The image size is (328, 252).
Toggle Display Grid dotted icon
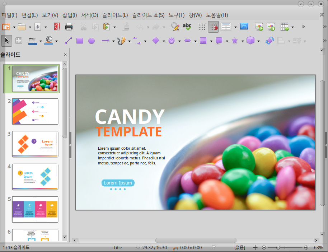pyautogui.click(x=202, y=27)
